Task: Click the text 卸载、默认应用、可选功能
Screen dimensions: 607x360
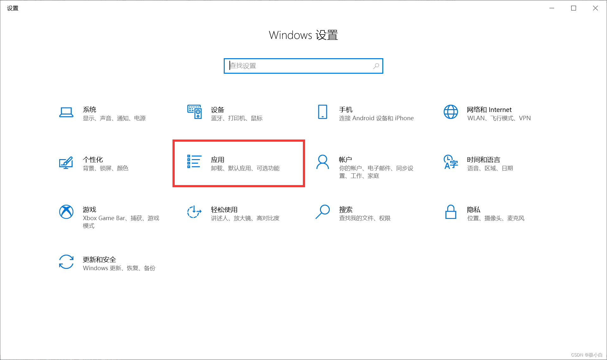Action: click(x=245, y=168)
